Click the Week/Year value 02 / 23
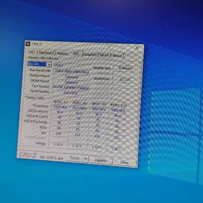Image resolution: width=203 pixels, height=203 pixels. click(125, 79)
